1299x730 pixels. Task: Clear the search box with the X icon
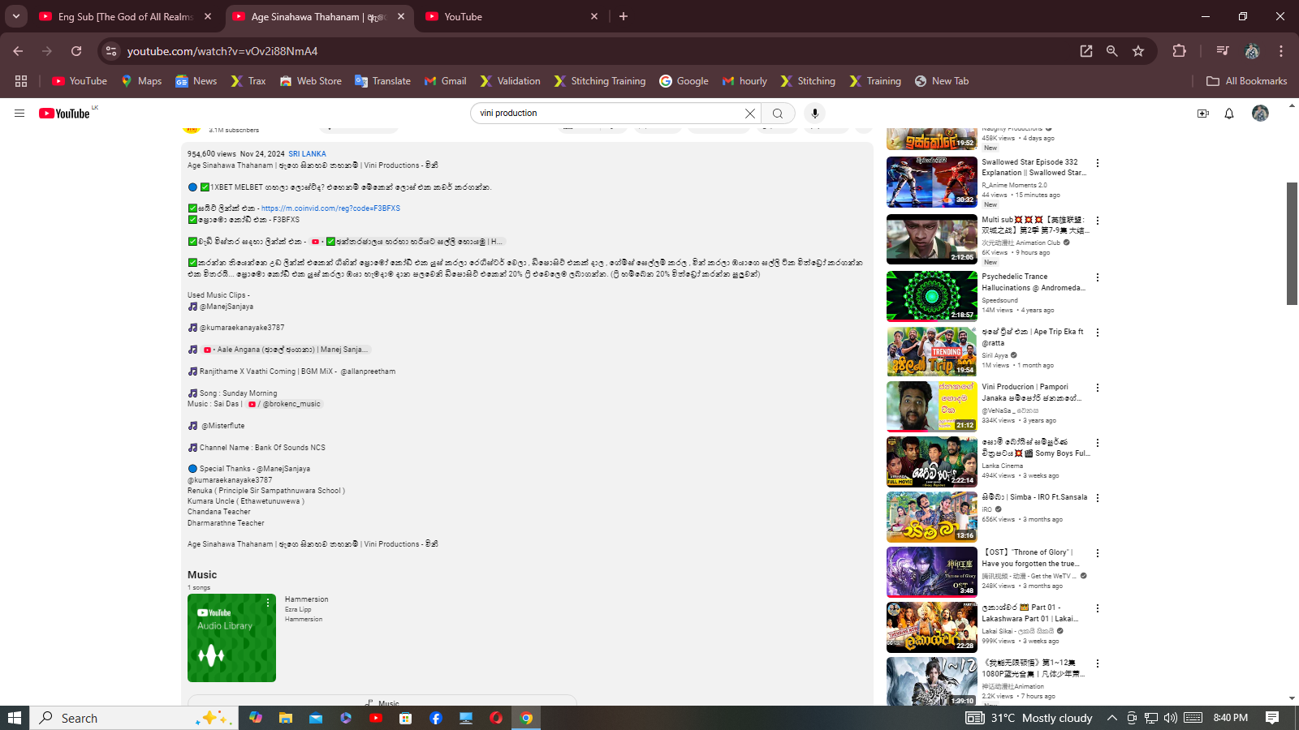(x=750, y=114)
